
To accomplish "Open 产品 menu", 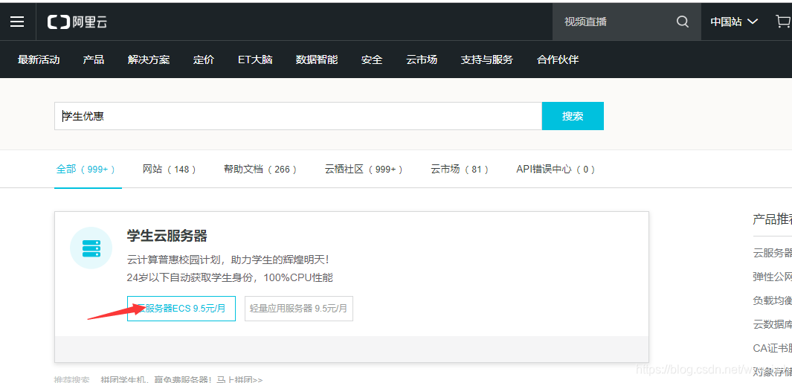I will (94, 59).
